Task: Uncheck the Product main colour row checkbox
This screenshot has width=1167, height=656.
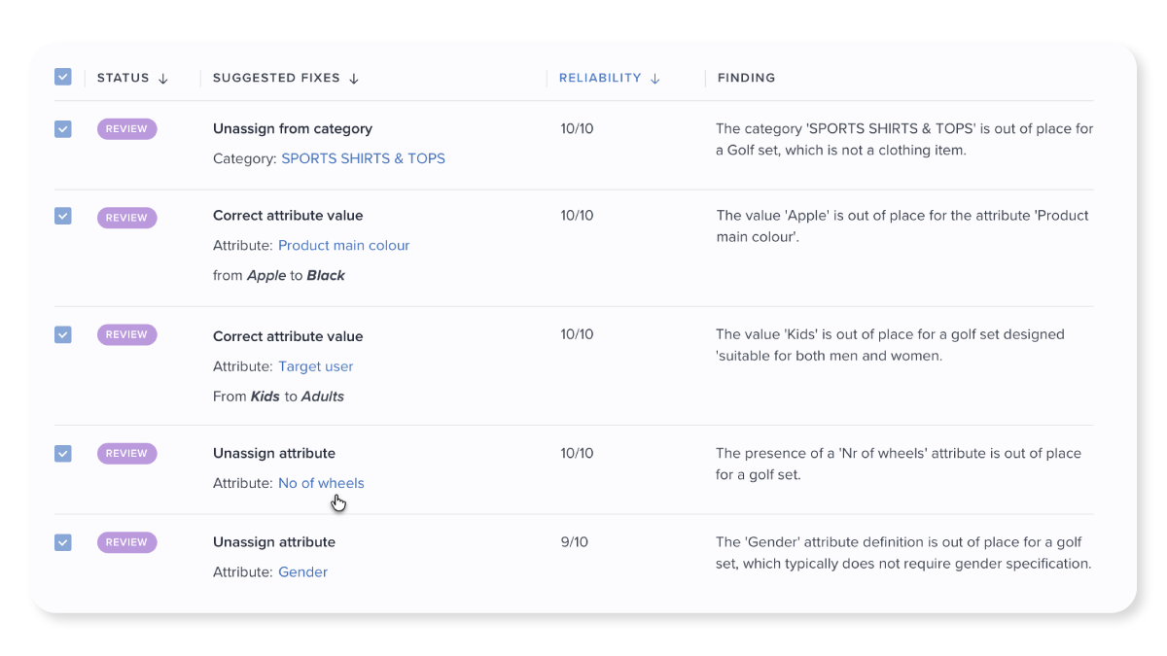Action: 63,216
